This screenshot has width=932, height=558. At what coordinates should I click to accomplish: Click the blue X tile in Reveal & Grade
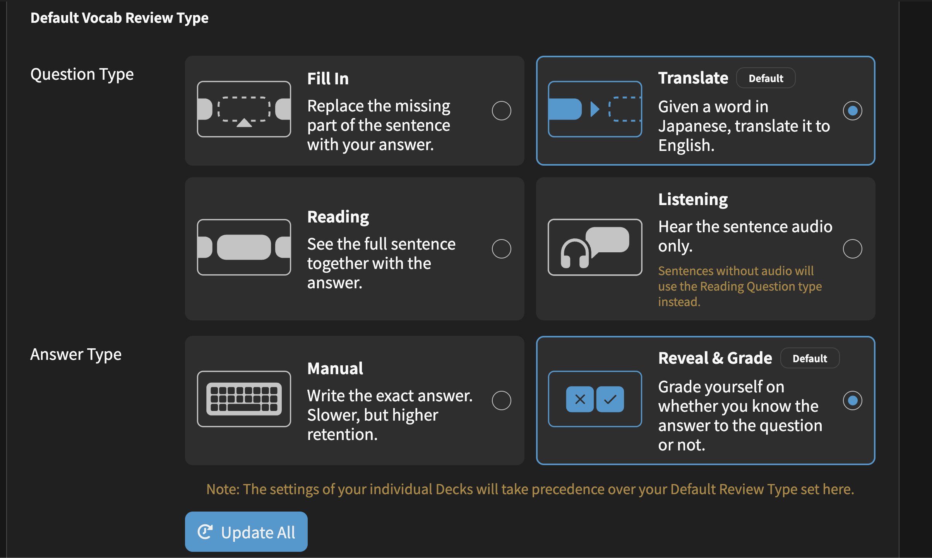tap(580, 399)
